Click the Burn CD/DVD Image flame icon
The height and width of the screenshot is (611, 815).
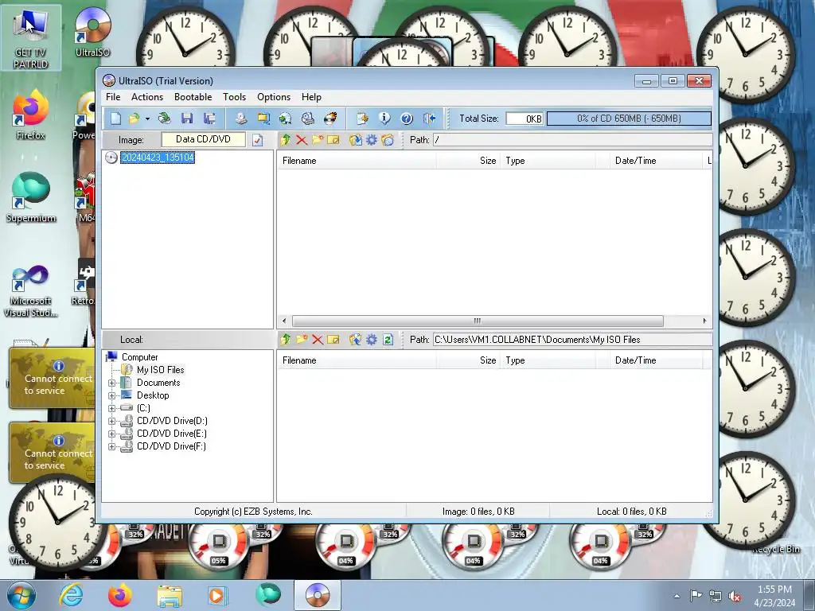[330, 119]
